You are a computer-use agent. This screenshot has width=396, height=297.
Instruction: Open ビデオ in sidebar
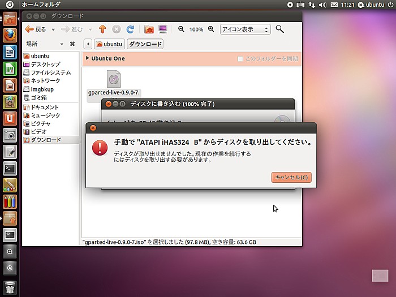click(50, 132)
